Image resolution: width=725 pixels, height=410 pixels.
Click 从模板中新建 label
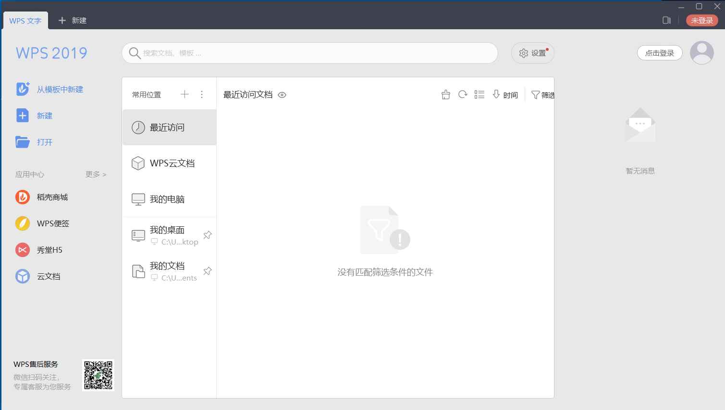(x=60, y=89)
